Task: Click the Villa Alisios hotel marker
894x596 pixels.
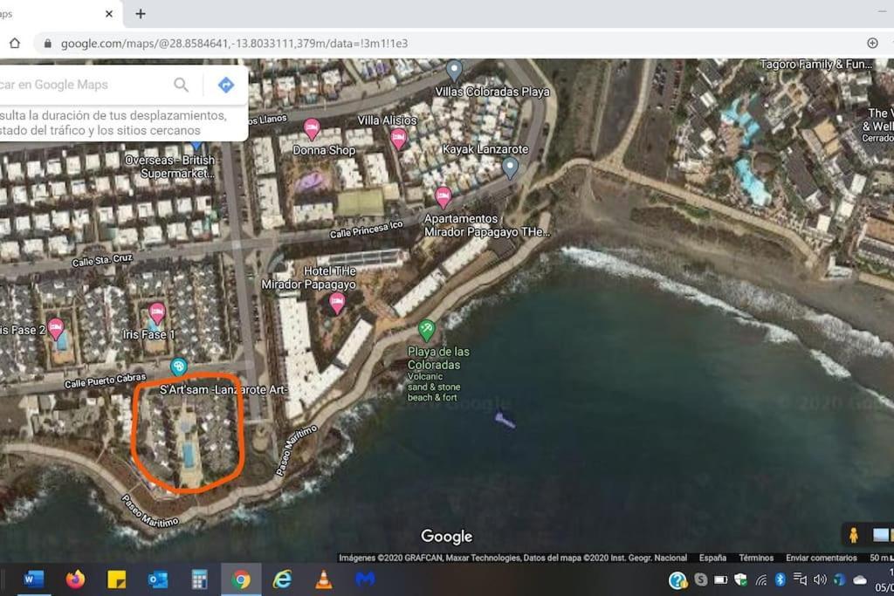Action: coord(398,138)
